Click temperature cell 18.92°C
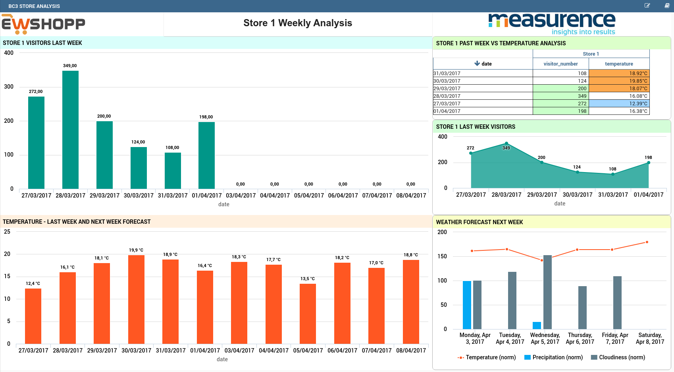The width and height of the screenshot is (674, 372). point(619,73)
